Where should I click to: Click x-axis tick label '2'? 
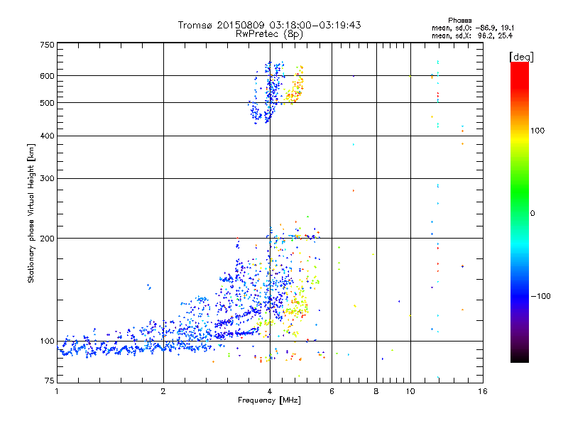click(163, 391)
